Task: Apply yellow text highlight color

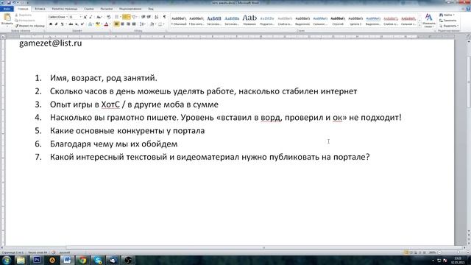Action: coord(97,24)
